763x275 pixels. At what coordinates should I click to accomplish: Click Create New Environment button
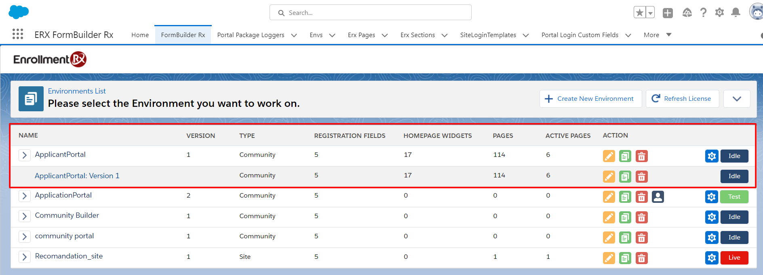click(x=590, y=99)
